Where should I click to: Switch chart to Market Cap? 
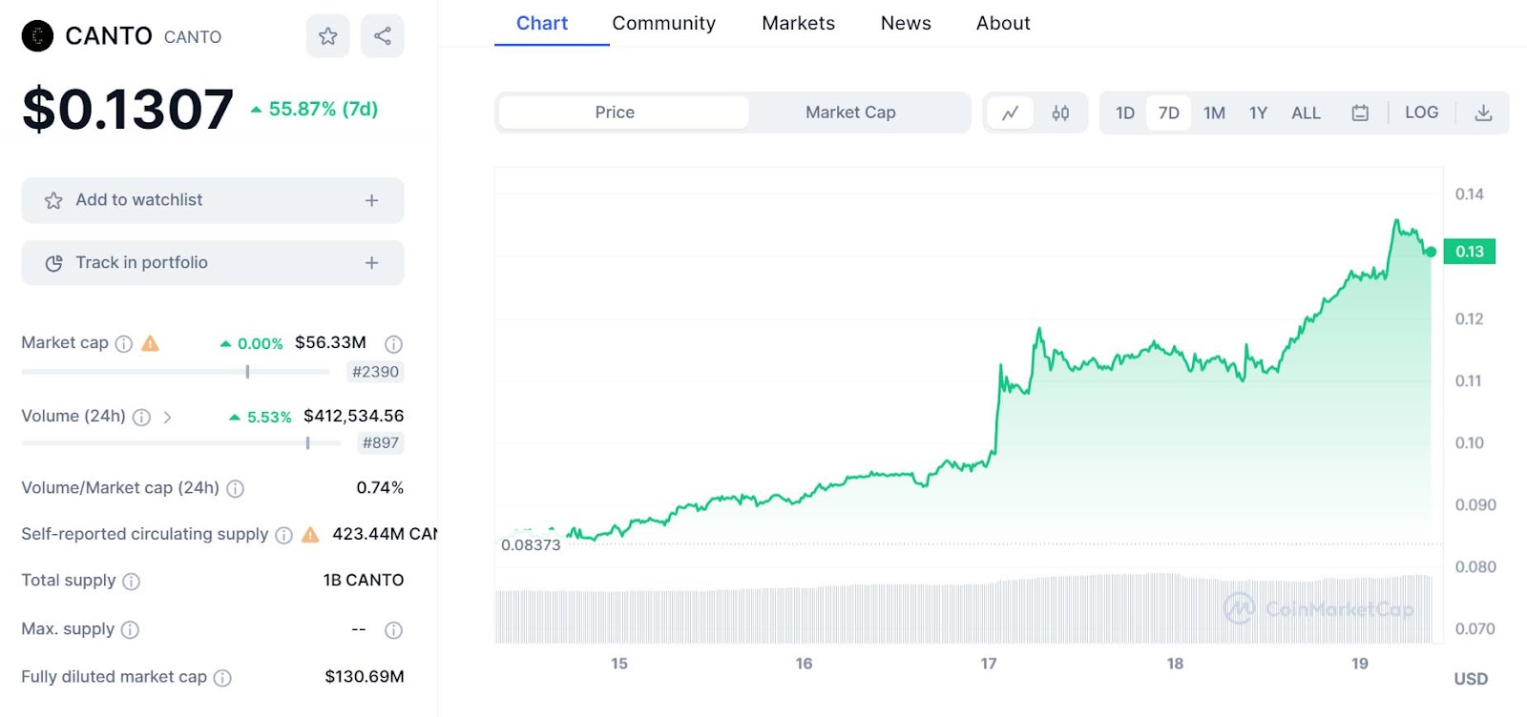click(x=850, y=113)
